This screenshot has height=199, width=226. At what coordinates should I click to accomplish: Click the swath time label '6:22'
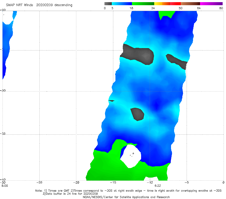point(158,186)
